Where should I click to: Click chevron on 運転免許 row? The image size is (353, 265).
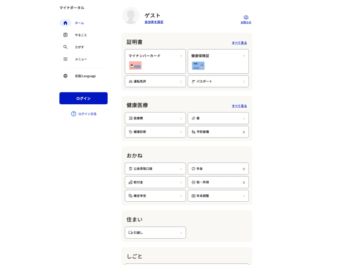181,81
